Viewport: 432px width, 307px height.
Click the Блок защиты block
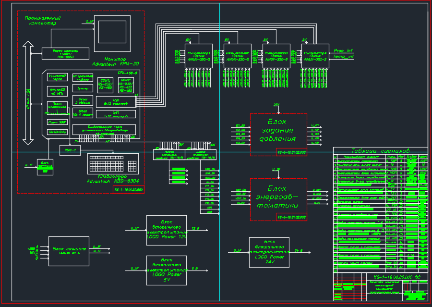click(x=69, y=251)
